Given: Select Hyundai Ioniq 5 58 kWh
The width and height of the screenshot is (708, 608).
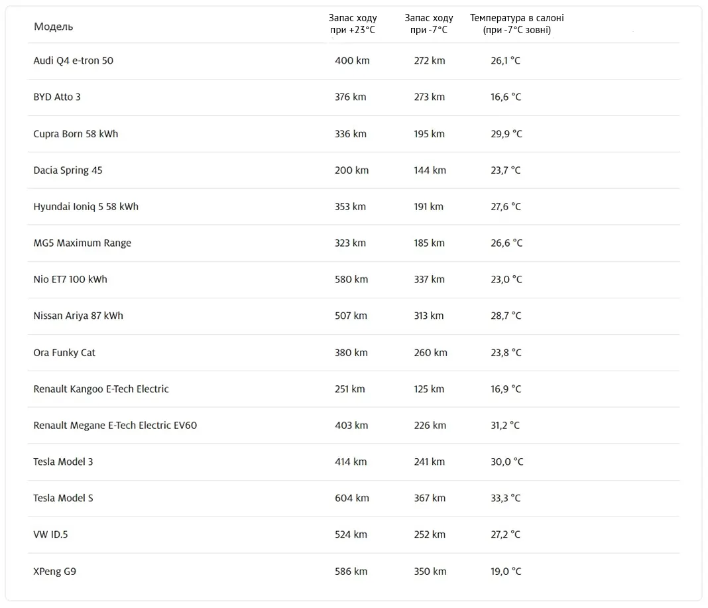Looking at the screenshot, I should click(x=86, y=207).
